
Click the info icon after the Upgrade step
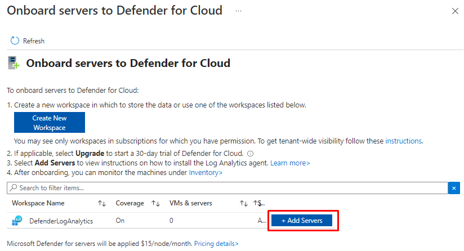250,154
